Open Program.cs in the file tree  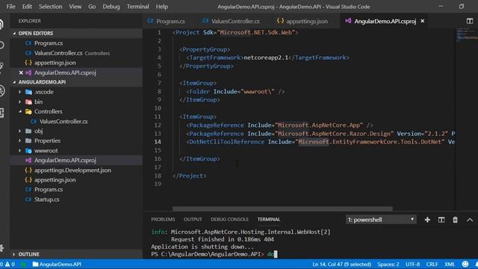(76, 189)
